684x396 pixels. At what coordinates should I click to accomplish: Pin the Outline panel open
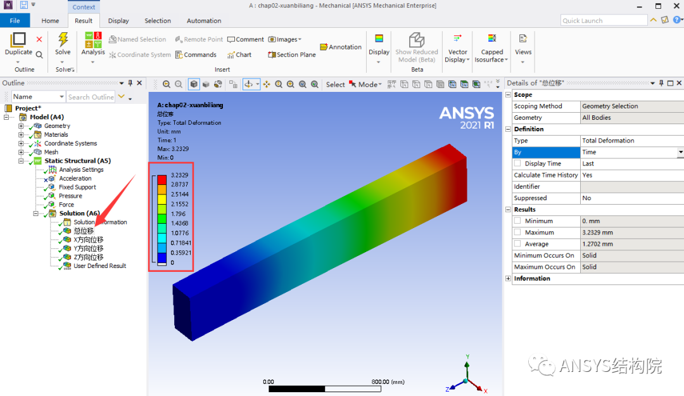point(132,82)
